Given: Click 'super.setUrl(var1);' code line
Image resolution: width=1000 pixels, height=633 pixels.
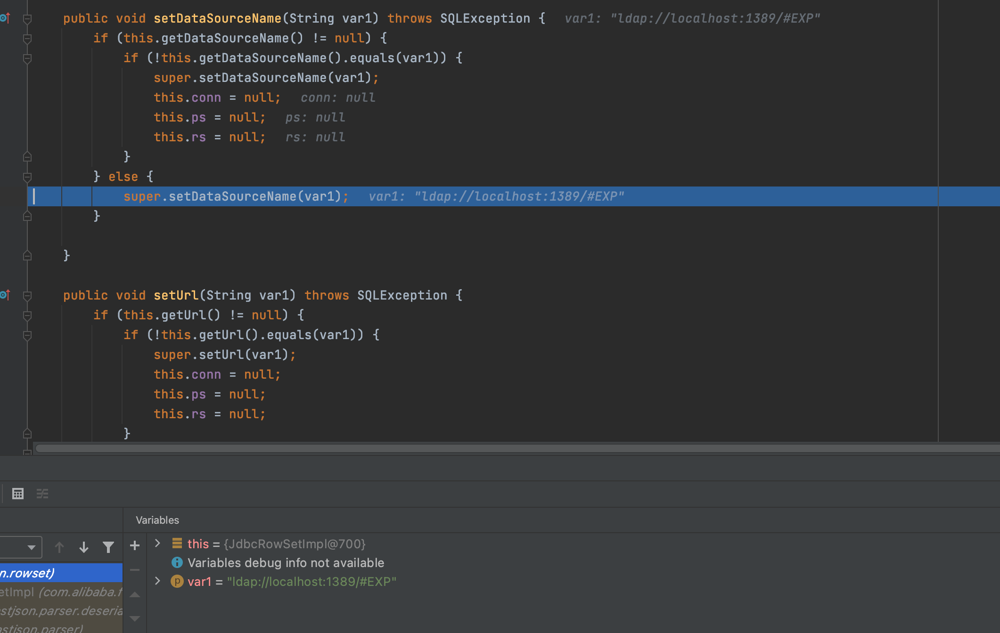Looking at the screenshot, I should tap(225, 355).
